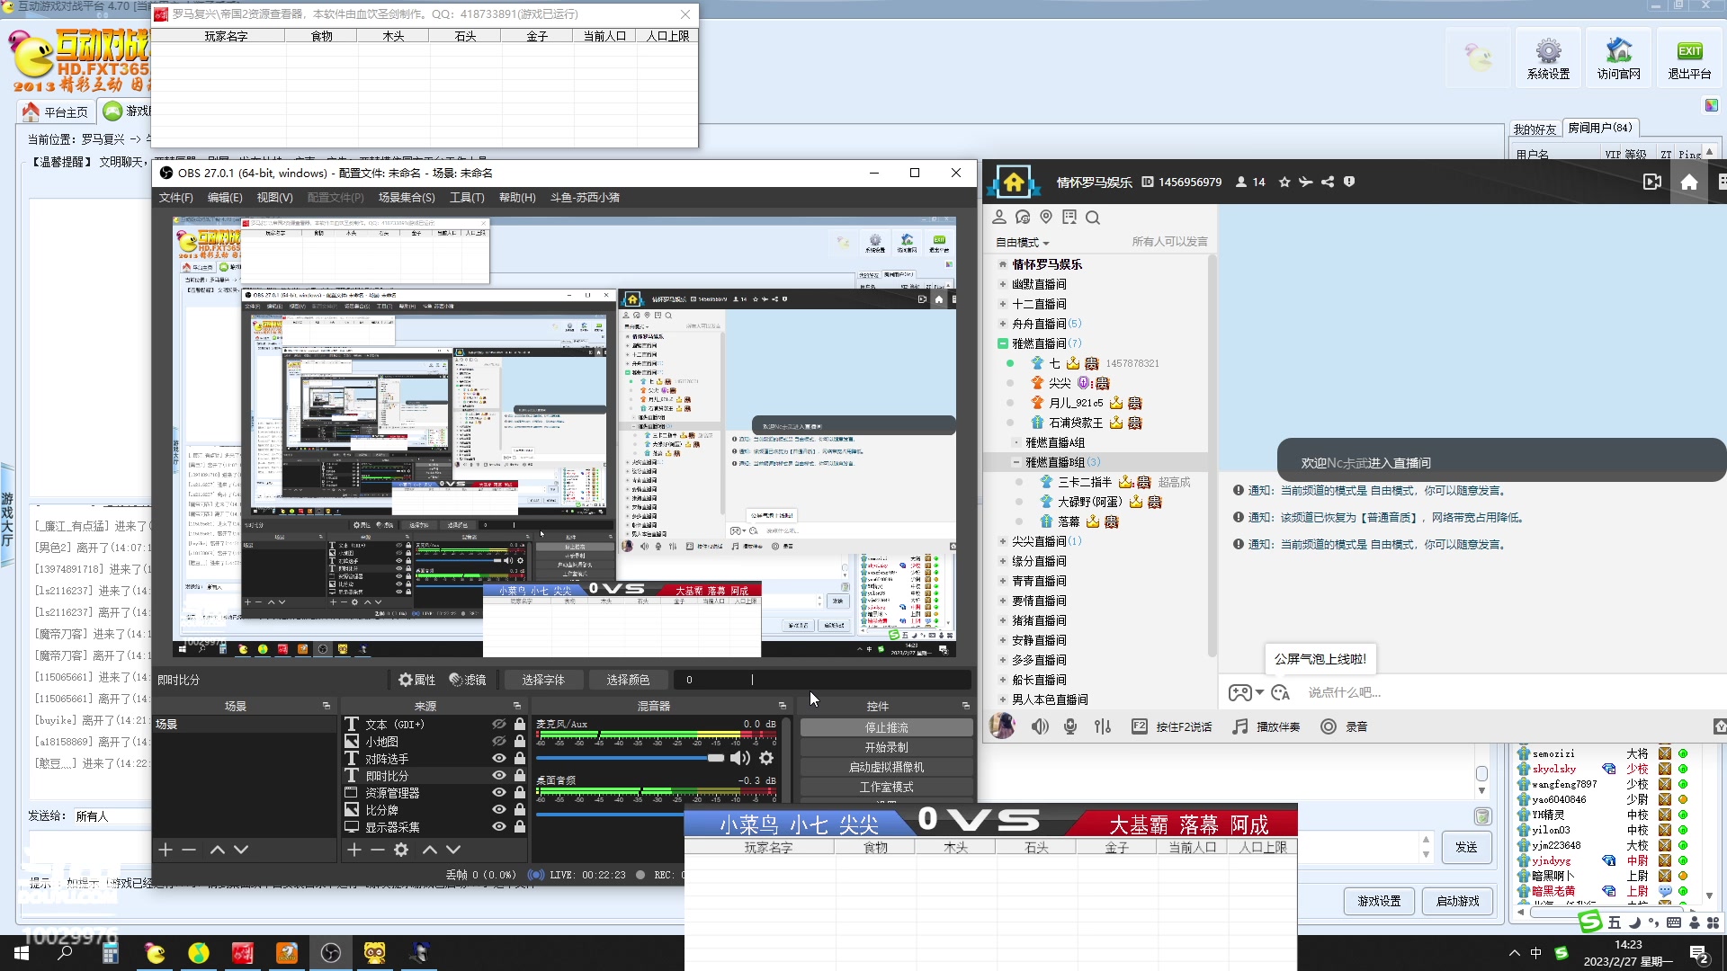Click 启动虚拟摄像机 button
1727x971 pixels.
(x=886, y=767)
